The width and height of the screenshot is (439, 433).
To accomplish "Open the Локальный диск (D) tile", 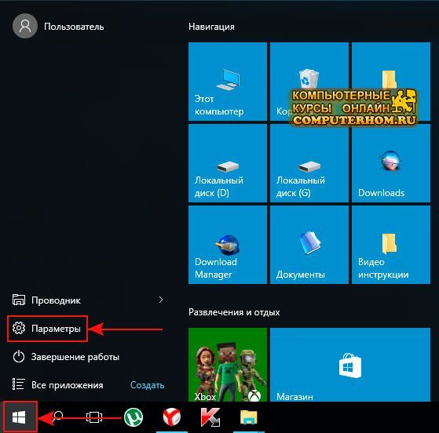I will coord(227,163).
